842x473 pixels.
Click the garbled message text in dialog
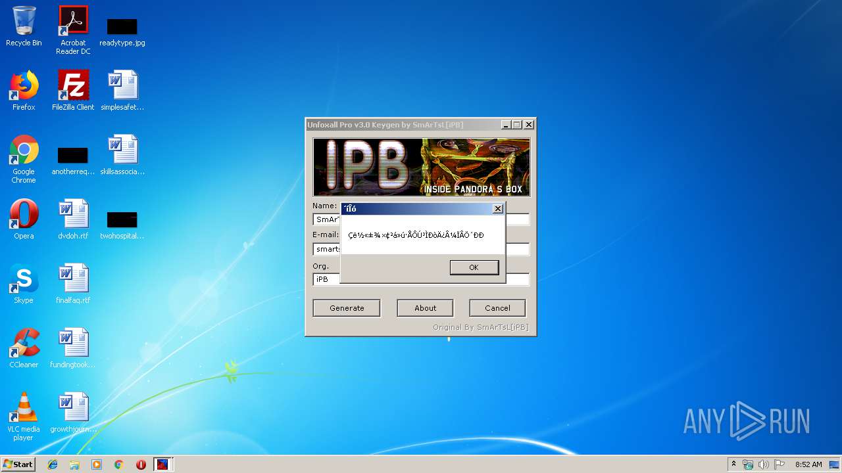[x=416, y=235]
